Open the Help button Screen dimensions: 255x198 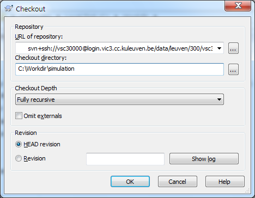click(225, 182)
